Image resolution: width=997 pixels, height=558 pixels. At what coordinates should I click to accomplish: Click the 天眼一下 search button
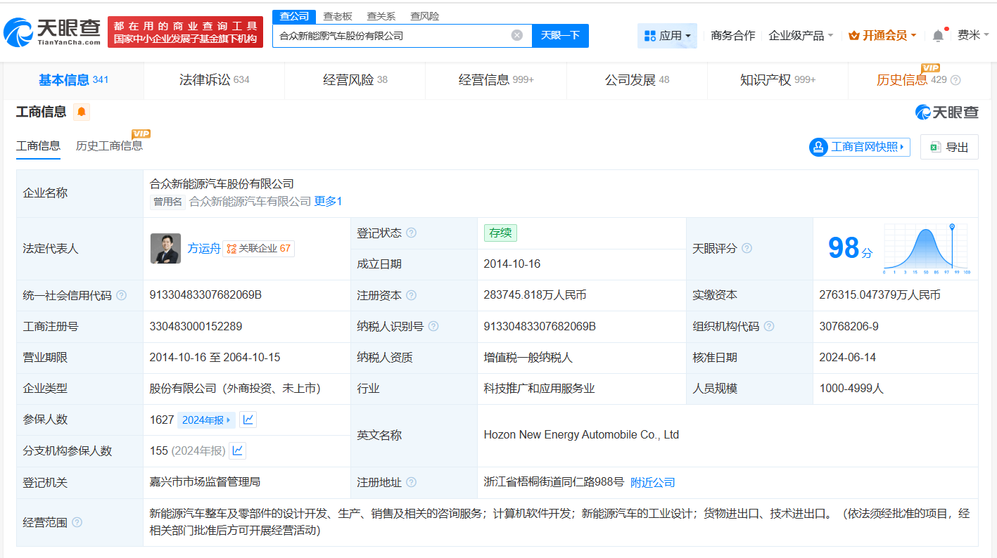(x=560, y=35)
